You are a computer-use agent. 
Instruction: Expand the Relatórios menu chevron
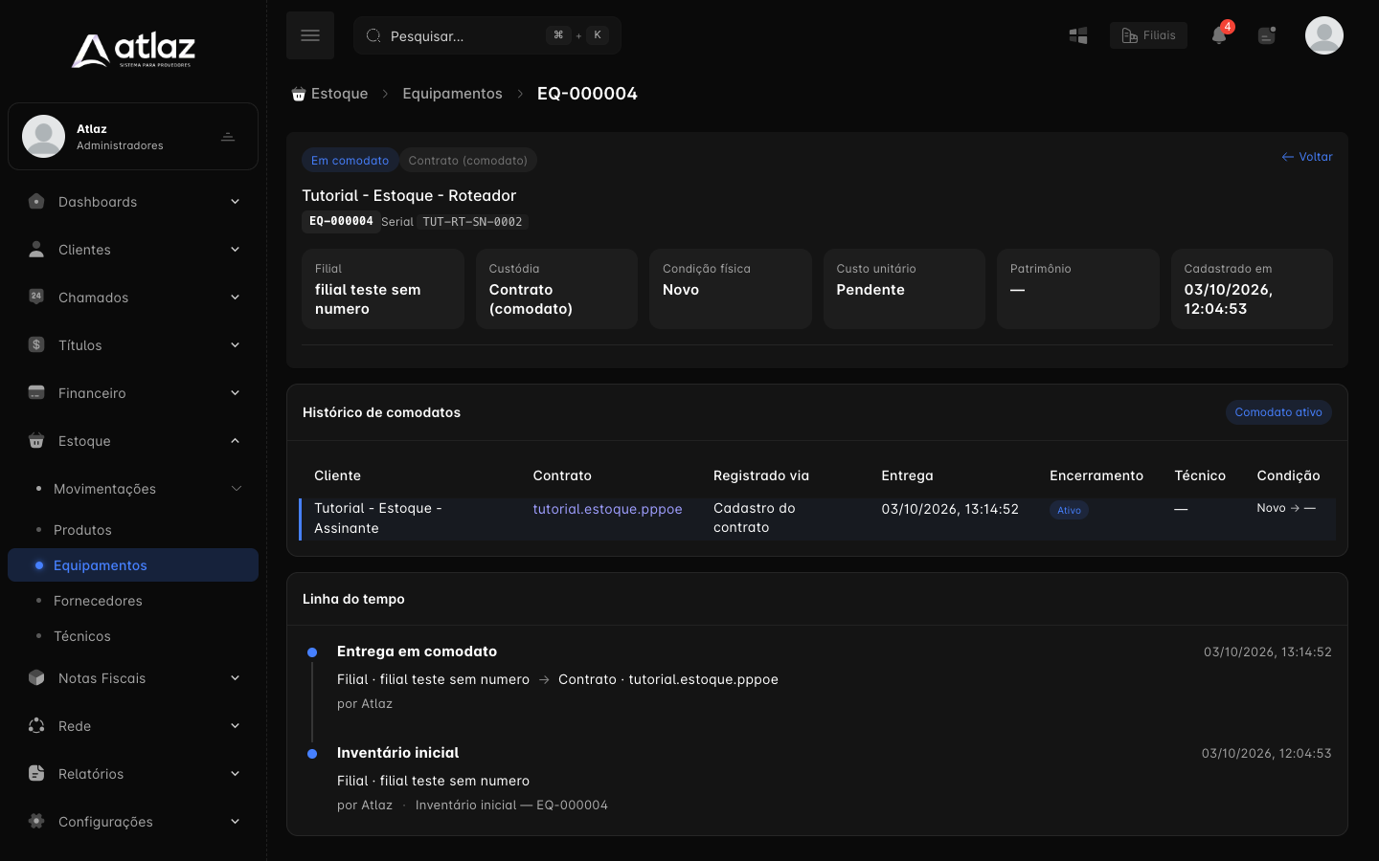pos(235,774)
